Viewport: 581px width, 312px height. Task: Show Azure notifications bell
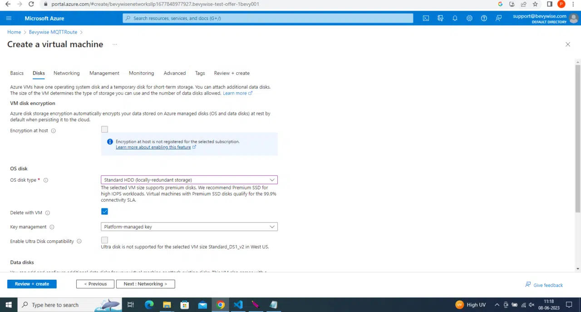455,18
